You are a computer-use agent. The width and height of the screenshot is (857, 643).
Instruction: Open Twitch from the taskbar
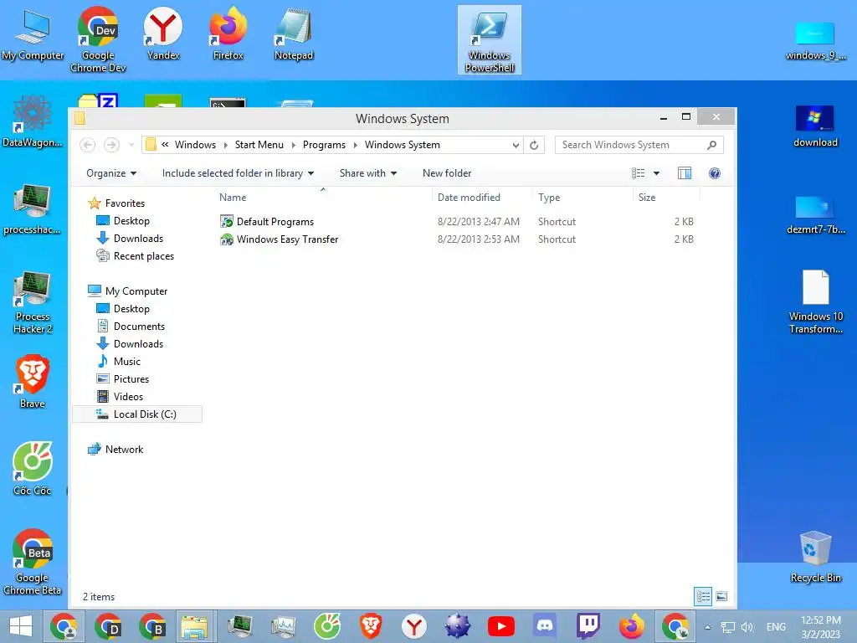[x=588, y=626]
